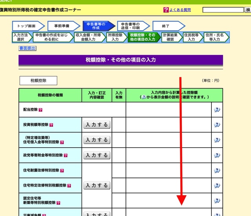Show amount explanation icon in 投資税額等控除 row
The image size is (251, 216).
pos(217,125)
